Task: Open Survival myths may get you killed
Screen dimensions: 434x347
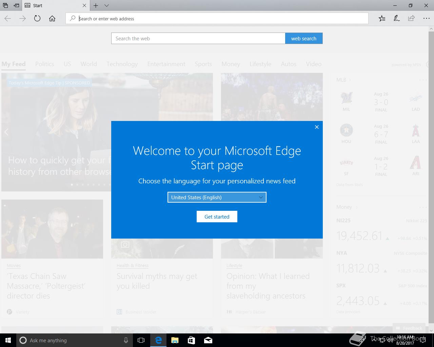Action: [x=157, y=281]
